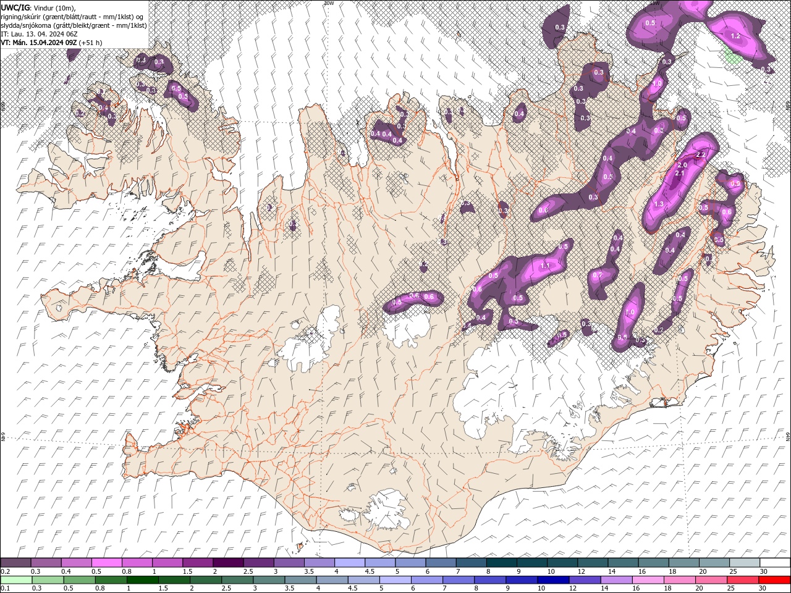
Task: Click the 0.7 snowfall value label
Action: [x=598, y=275]
